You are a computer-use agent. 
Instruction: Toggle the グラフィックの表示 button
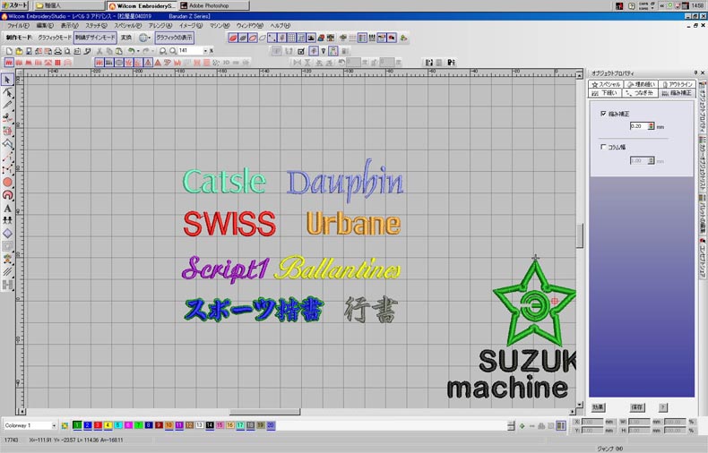click(174, 38)
